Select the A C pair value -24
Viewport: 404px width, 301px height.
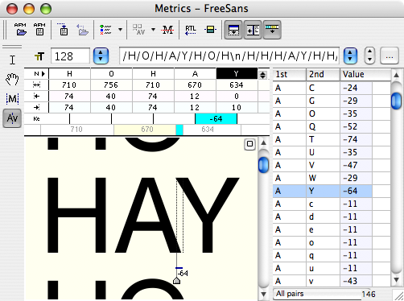[356, 88]
